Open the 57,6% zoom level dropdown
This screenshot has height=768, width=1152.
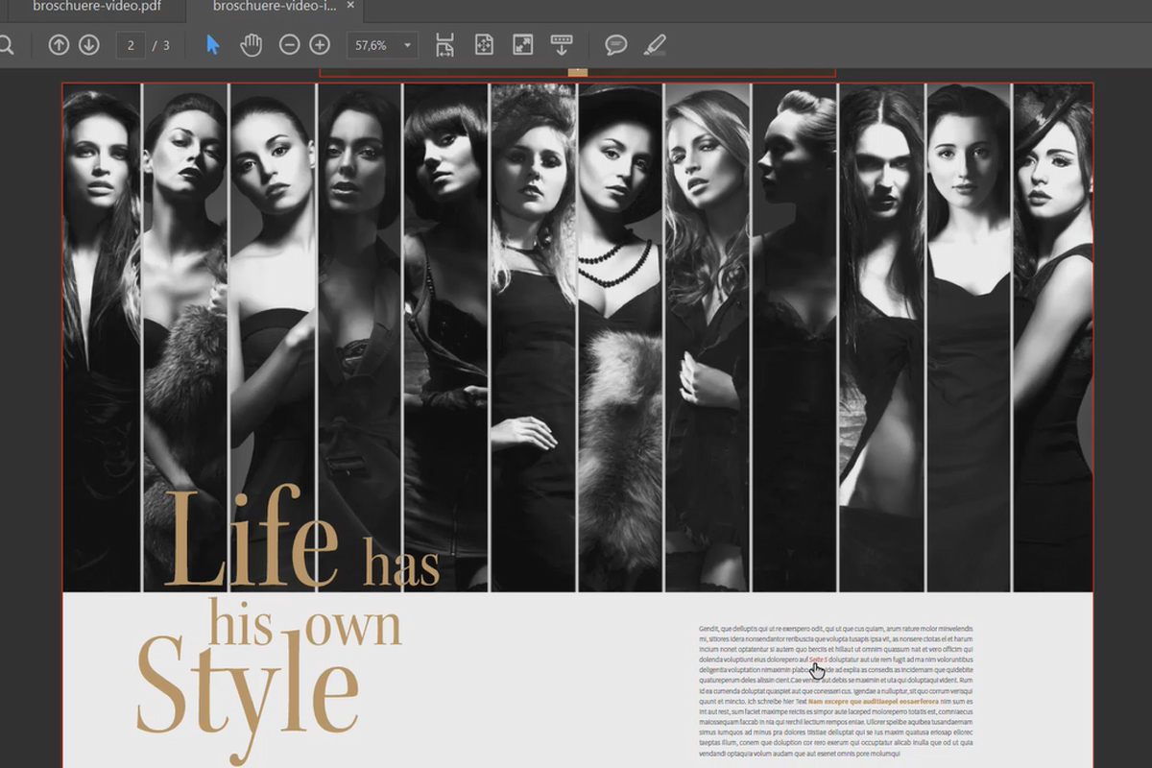tap(382, 45)
